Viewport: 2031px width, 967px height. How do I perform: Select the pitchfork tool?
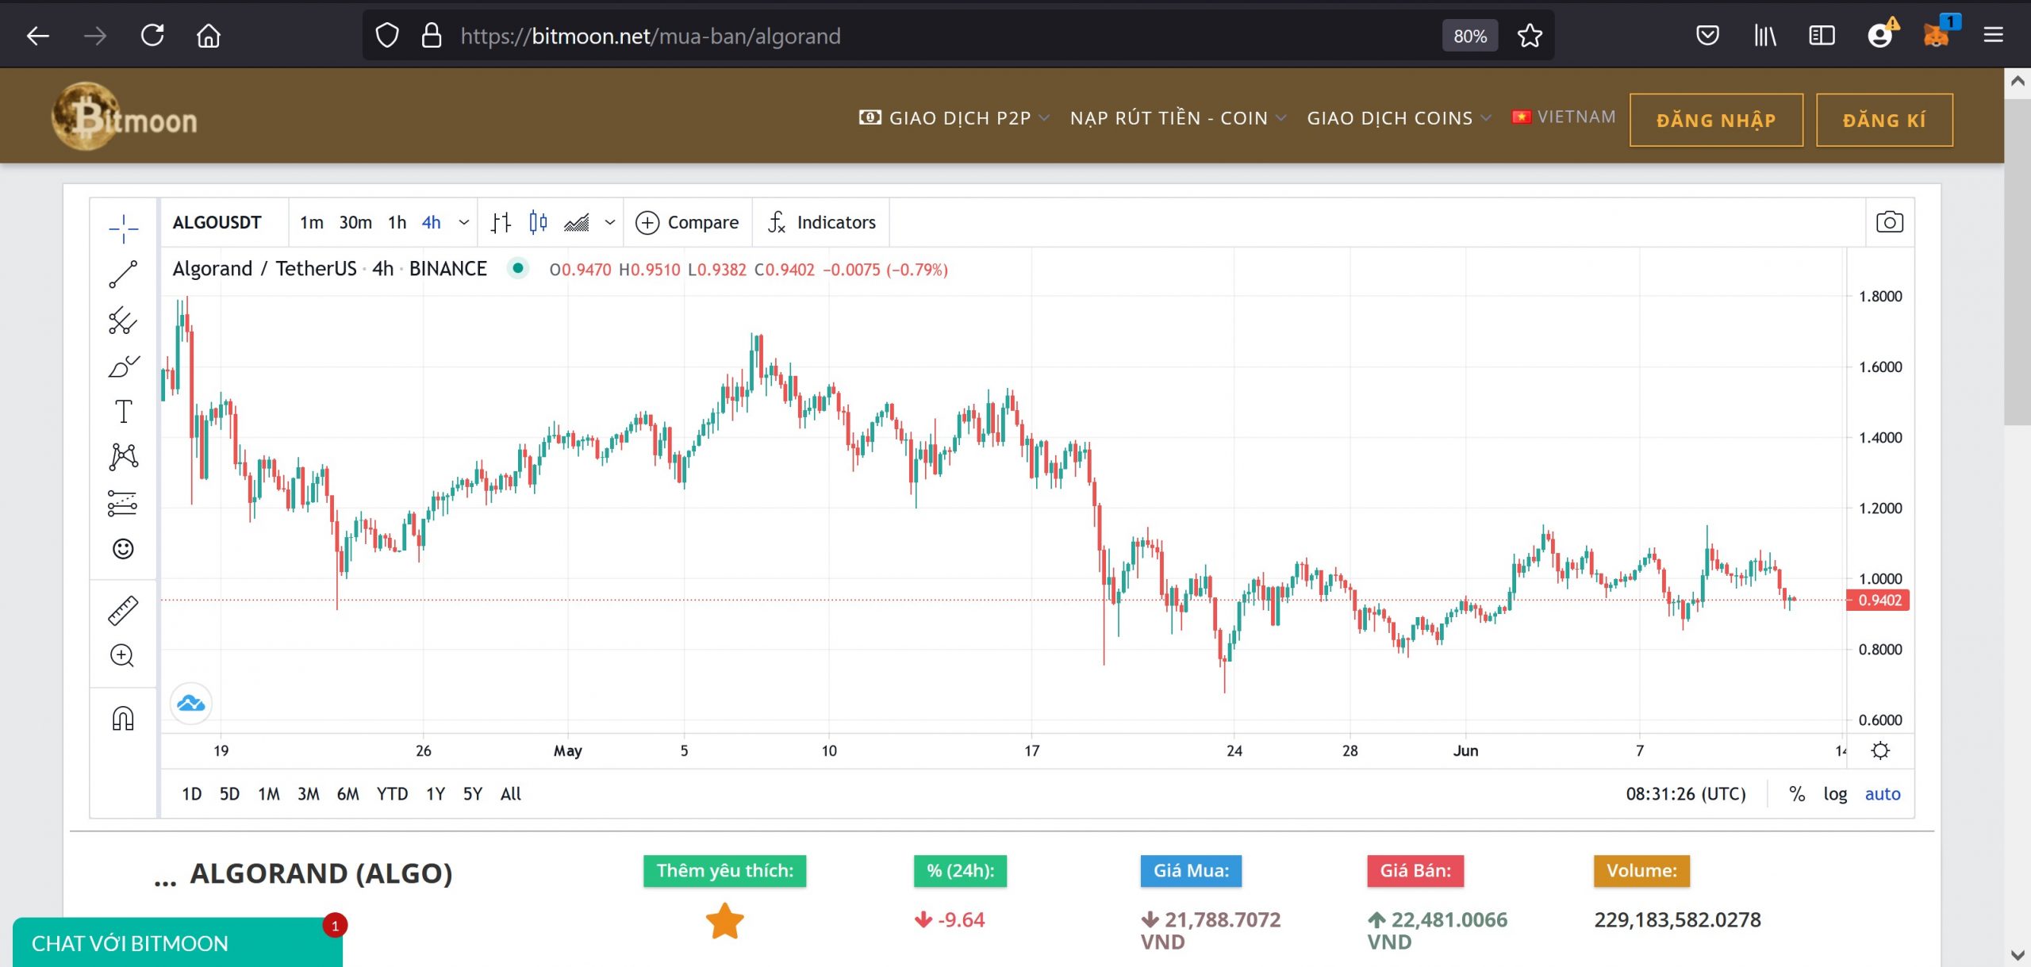(x=123, y=320)
